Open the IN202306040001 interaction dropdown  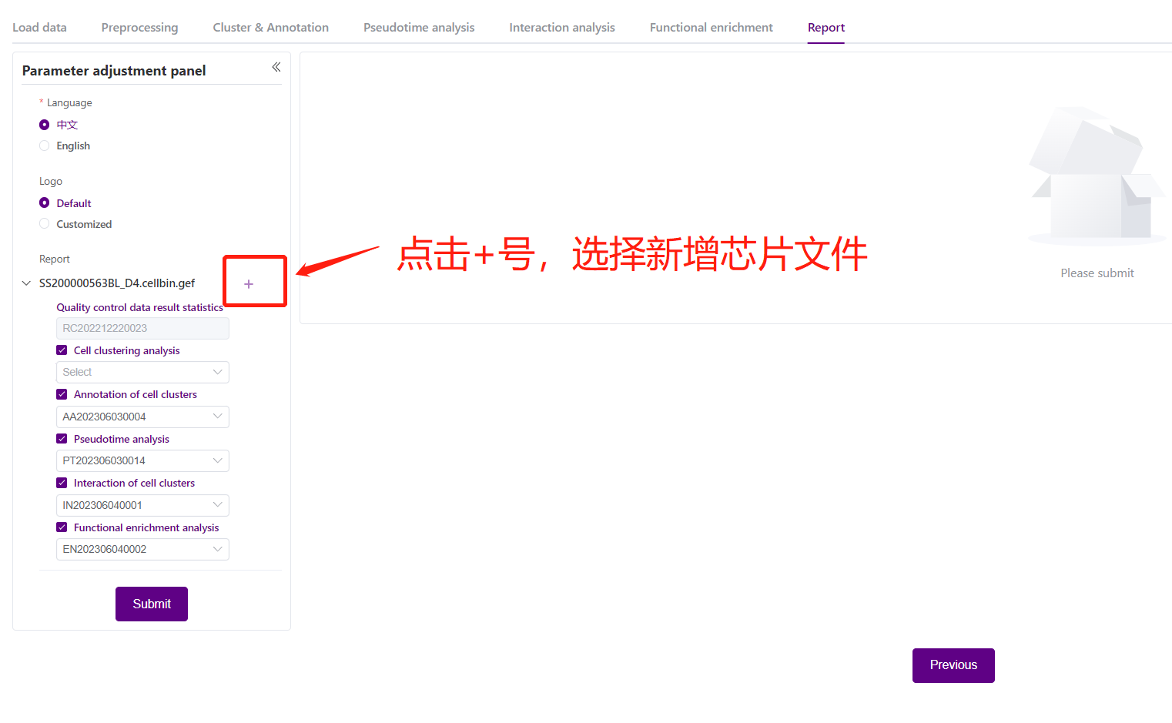tap(142, 505)
